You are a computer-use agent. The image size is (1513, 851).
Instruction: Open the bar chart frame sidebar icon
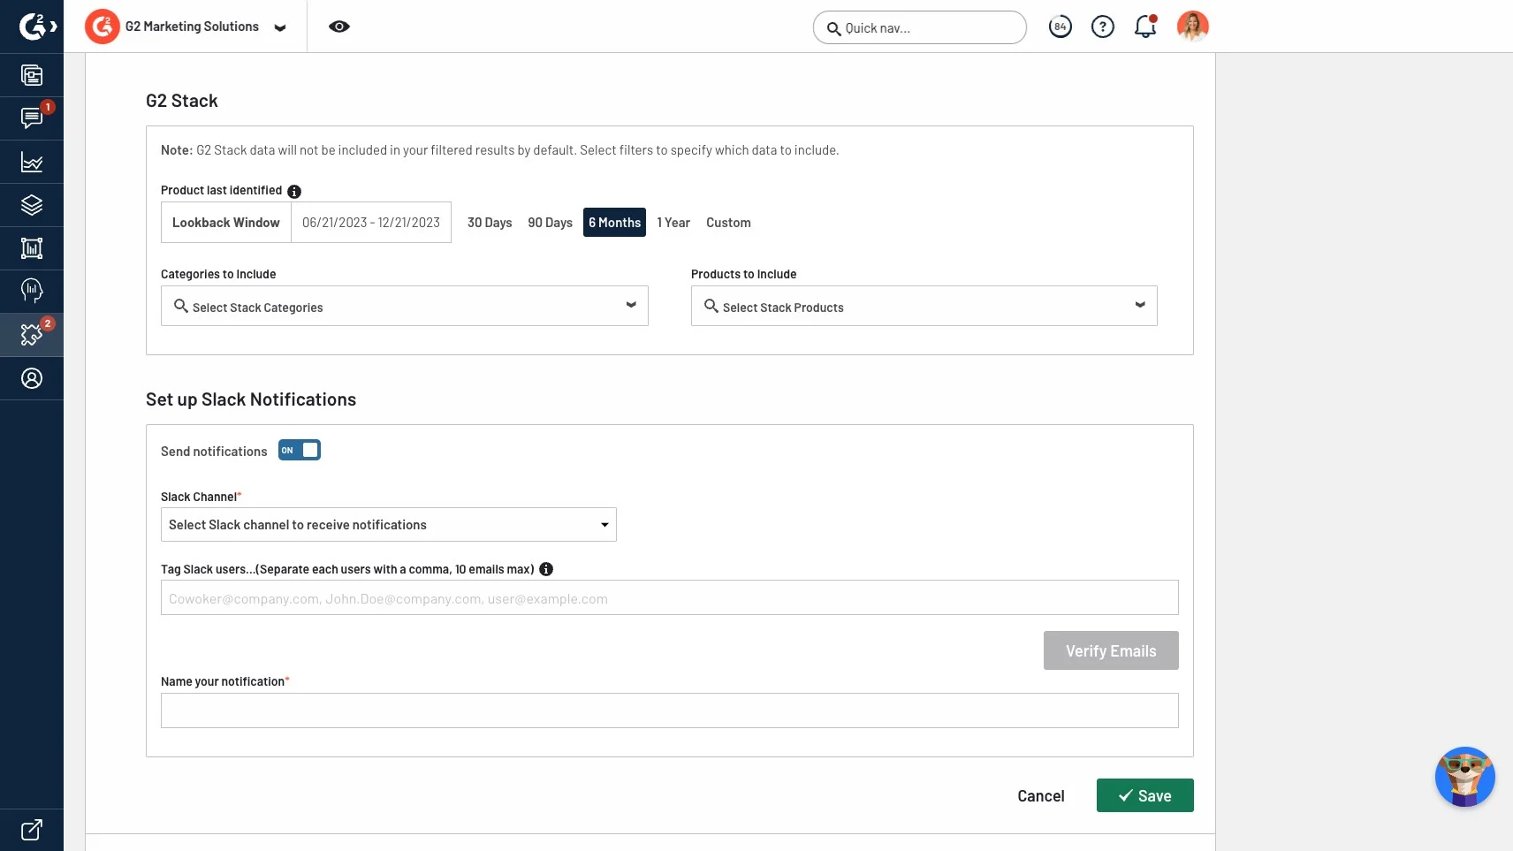(x=32, y=248)
